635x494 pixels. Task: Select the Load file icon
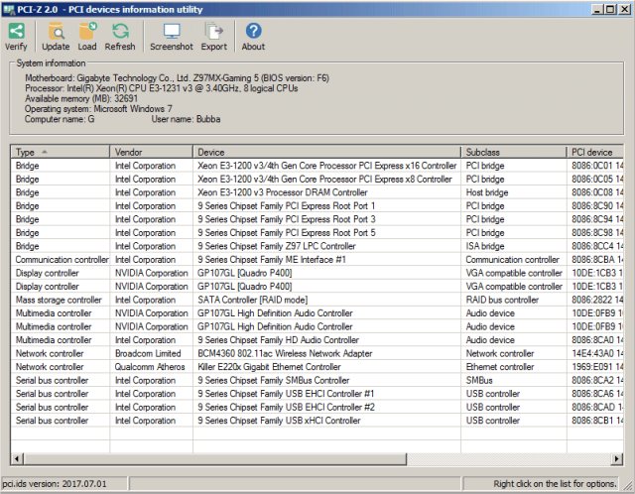[x=87, y=31]
